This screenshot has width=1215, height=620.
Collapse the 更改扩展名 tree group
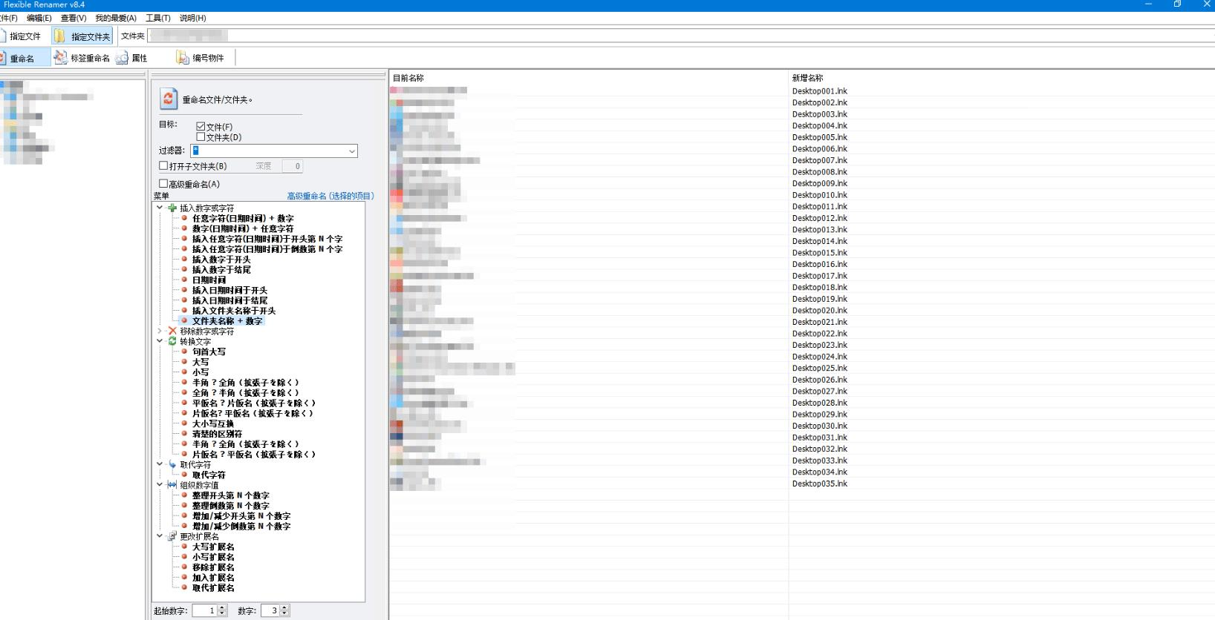tap(160, 536)
